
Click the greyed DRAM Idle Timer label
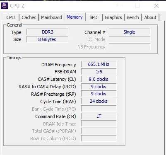click(60, 124)
